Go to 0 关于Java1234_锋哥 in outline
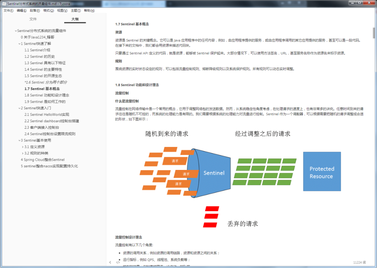Screen dimensions: 377x268 click(x=37, y=37)
